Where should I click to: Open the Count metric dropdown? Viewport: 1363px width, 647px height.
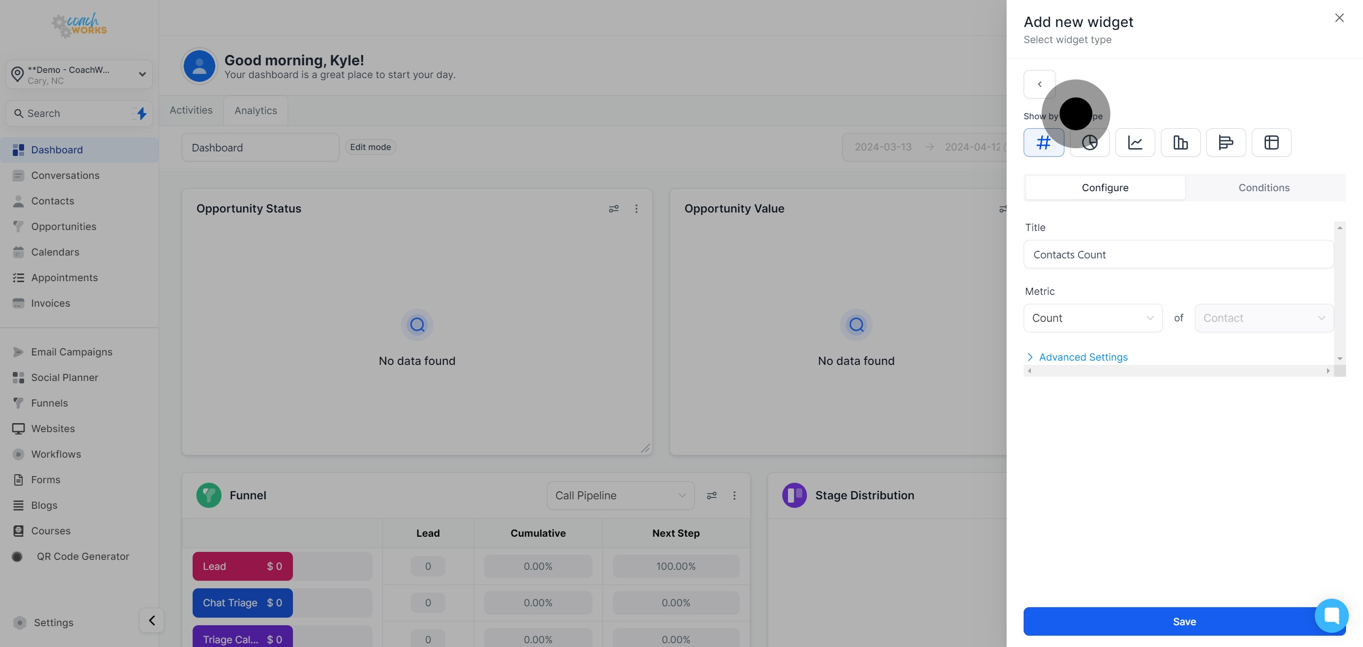1093,318
